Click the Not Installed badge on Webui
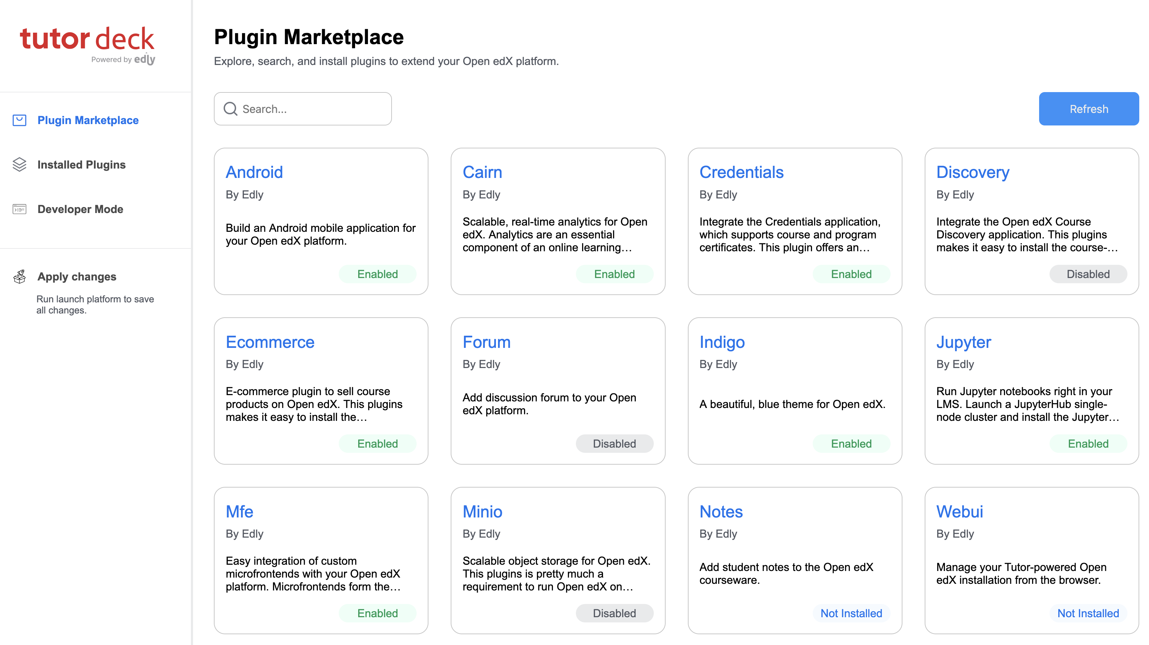 point(1088,613)
